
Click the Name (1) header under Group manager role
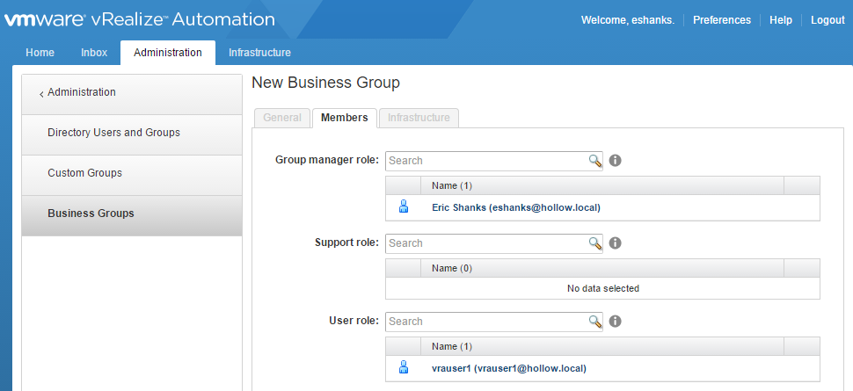[602, 185]
